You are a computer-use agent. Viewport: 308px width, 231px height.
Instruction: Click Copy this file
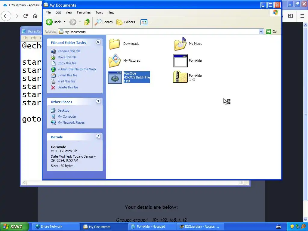pyautogui.click(x=67, y=63)
